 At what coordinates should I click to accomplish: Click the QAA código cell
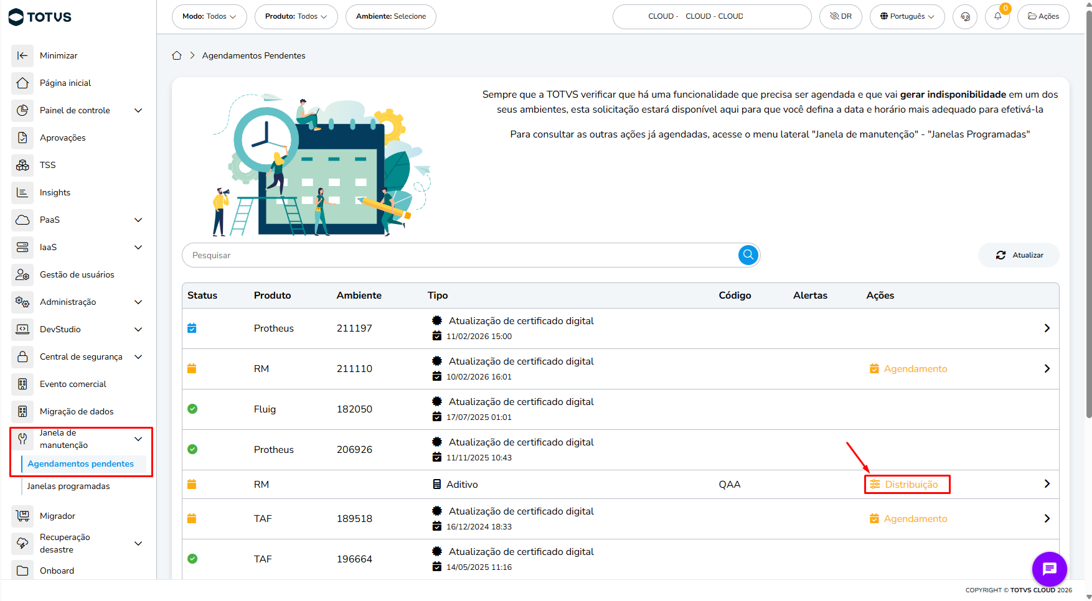coord(730,484)
